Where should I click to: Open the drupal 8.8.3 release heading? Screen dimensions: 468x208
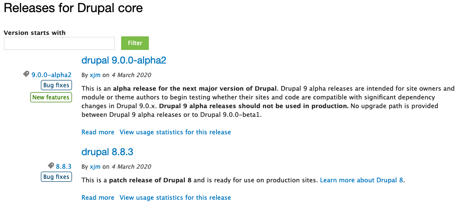pos(107,152)
